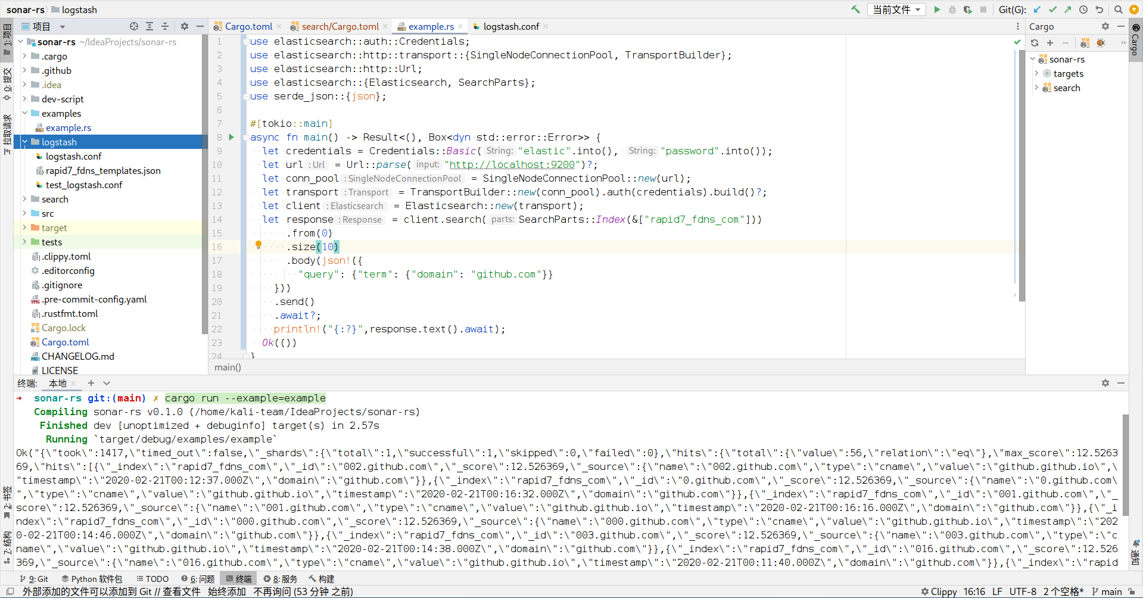Show Git history clock icon
Image resolution: width=1143 pixels, height=598 pixels.
click(x=1083, y=10)
